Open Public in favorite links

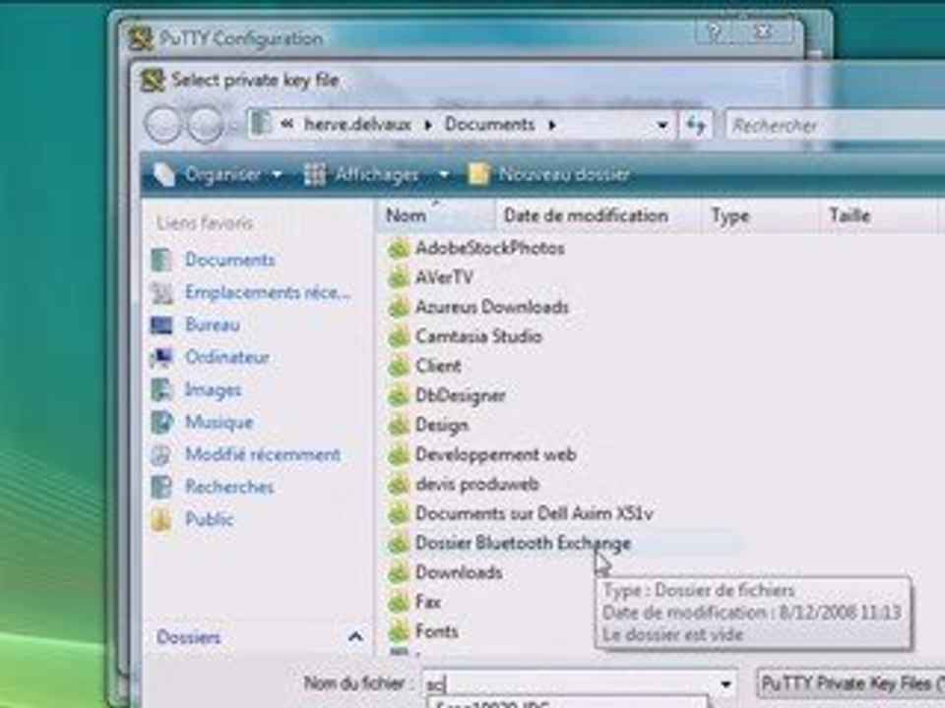pos(209,519)
